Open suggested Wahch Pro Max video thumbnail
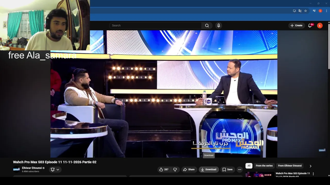This screenshot has width=330, height=185. [260, 174]
